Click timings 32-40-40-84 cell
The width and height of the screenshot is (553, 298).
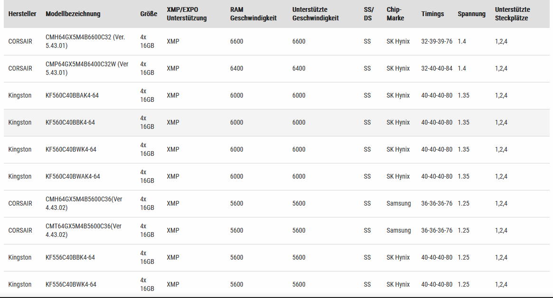pos(437,68)
